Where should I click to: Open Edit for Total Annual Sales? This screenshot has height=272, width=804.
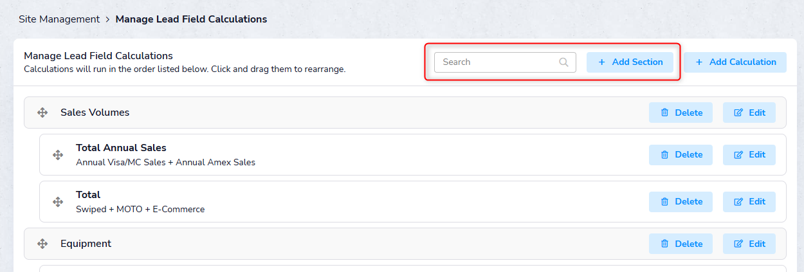pos(749,155)
